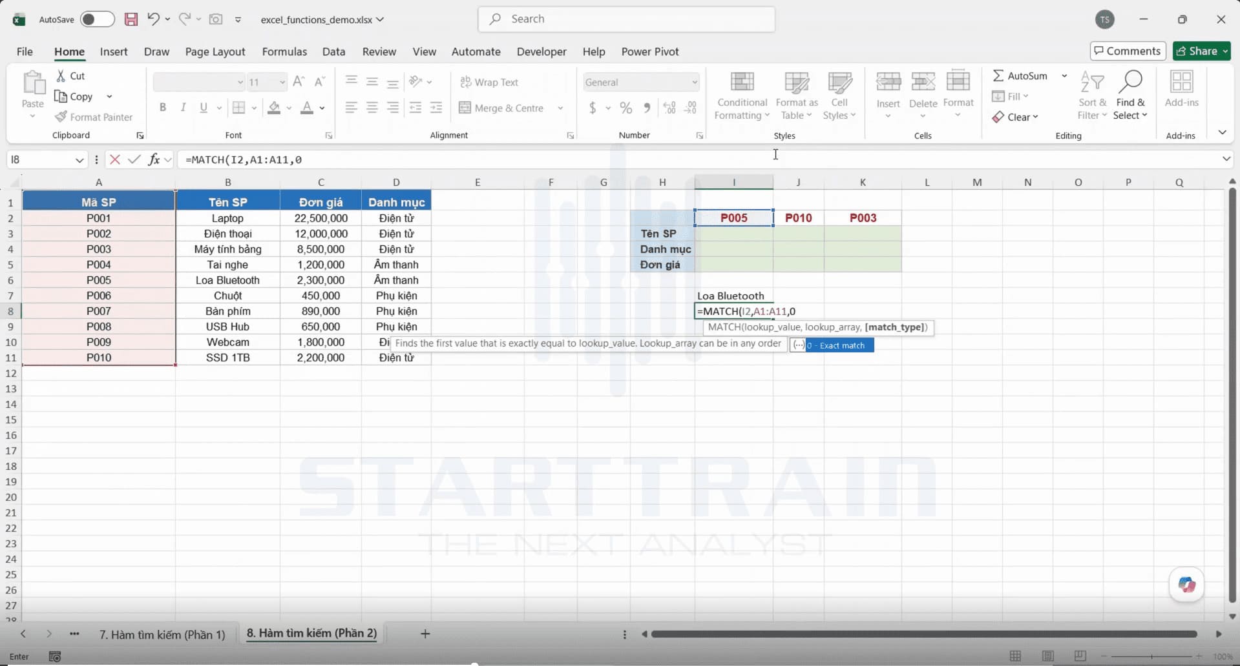Toggle the AutoSave switch
The height and width of the screenshot is (666, 1240).
click(x=98, y=19)
